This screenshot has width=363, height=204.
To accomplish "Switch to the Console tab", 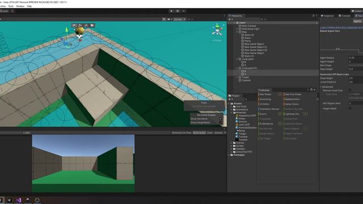I will [x=344, y=16].
